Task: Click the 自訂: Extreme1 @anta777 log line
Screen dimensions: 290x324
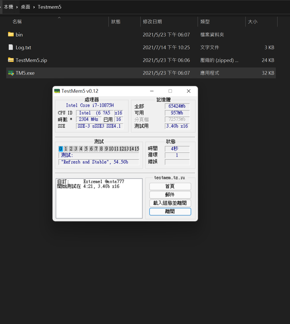Action: pyautogui.click(x=91, y=182)
